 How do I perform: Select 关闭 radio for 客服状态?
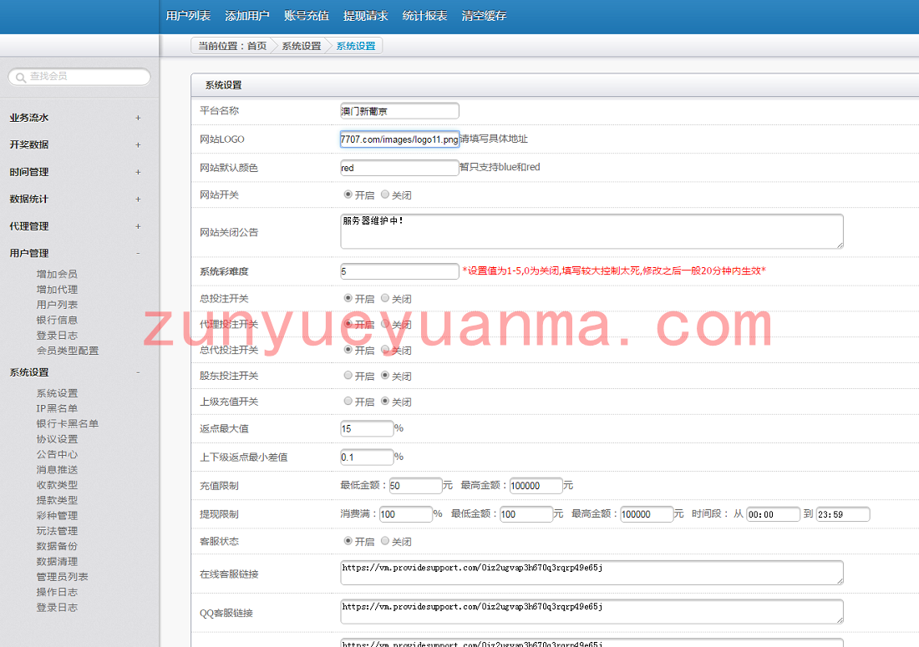[385, 541]
